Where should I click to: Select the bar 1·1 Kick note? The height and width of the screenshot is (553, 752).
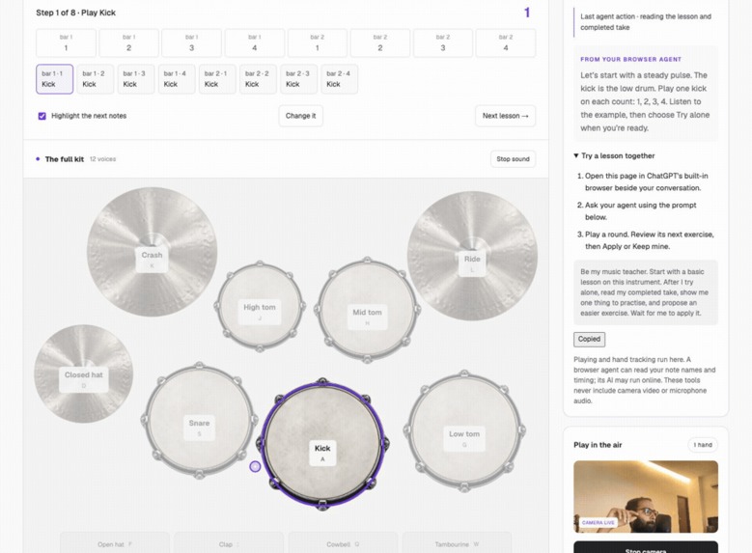(x=55, y=79)
